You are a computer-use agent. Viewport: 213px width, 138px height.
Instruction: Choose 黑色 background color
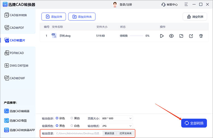(60, 126)
